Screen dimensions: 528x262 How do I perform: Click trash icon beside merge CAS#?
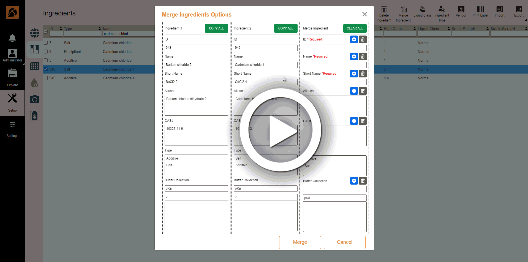click(x=363, y=121)
